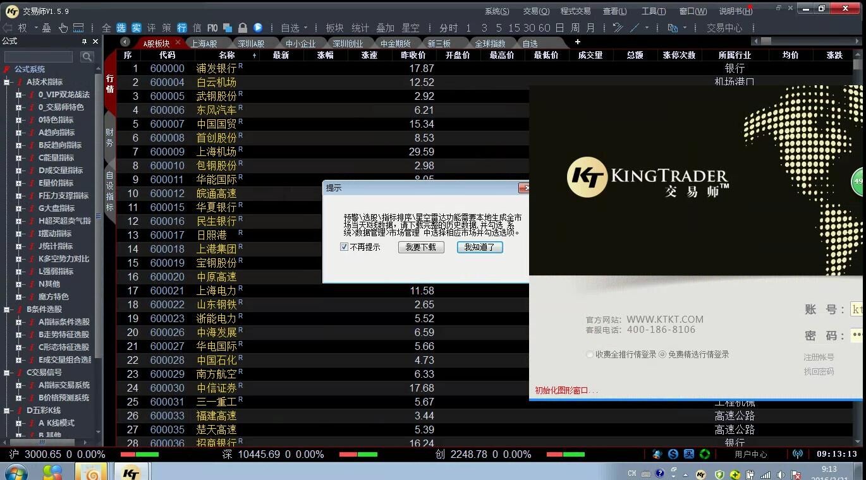Click the lock icon in the toolbar
The height and width of the screenshot is (480, 866).
coord(243,28)
